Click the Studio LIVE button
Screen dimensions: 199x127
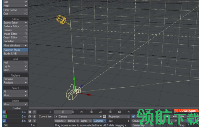(x=16, y=54)
